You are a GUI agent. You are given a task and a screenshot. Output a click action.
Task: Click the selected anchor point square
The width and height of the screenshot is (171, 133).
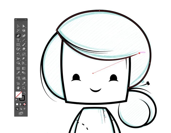pyautogui.click(x=139, y=53)
